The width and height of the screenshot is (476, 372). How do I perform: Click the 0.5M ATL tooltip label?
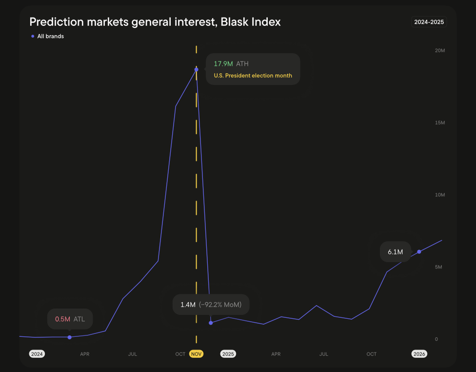pyautogui.click(x=70, y=319)
